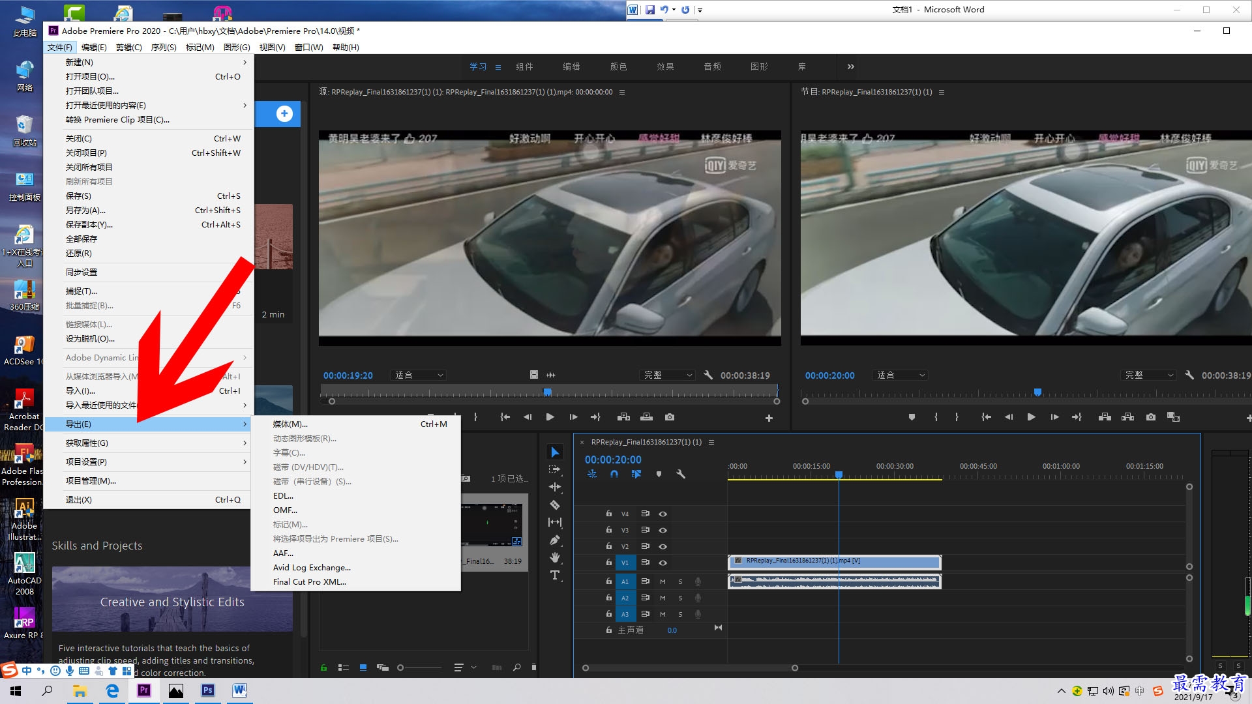Click Overwrite button in source monitor
The height and width of the screenshot is (704, 1252).
(646, 417)
